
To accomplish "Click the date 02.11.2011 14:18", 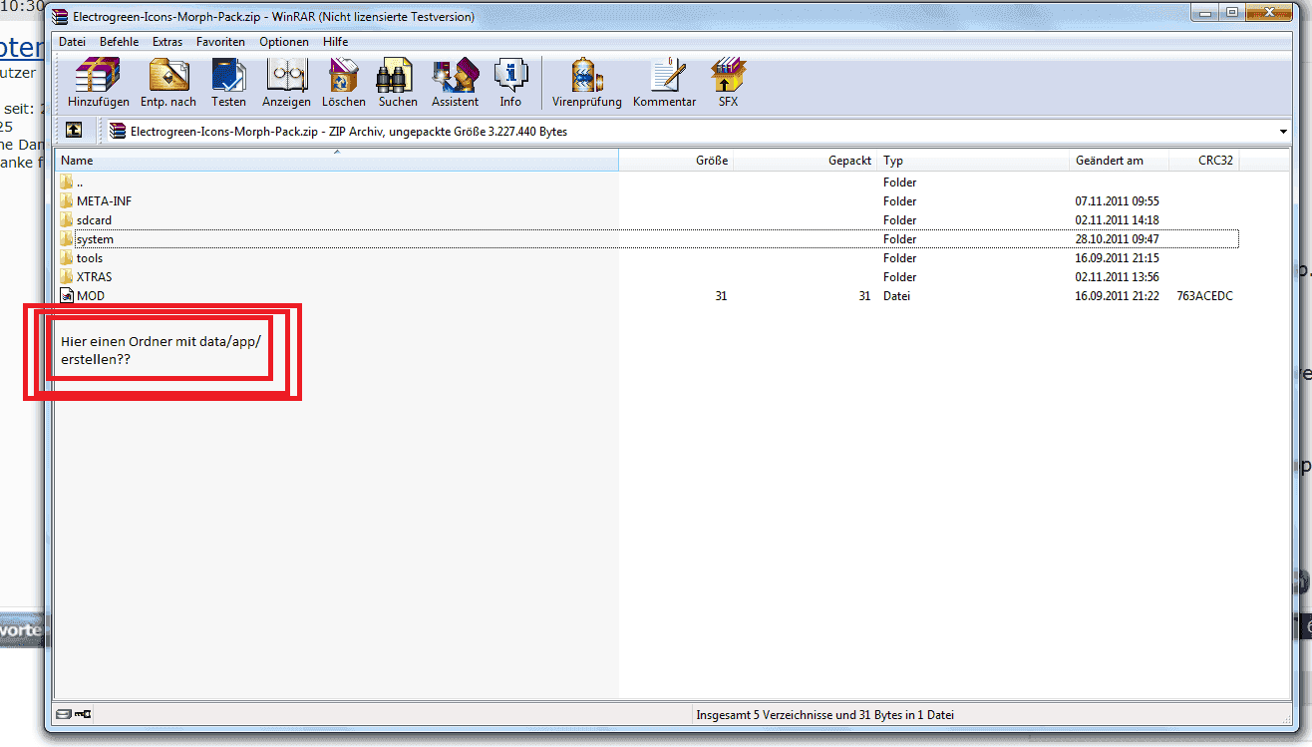I will pos(1117,219).
